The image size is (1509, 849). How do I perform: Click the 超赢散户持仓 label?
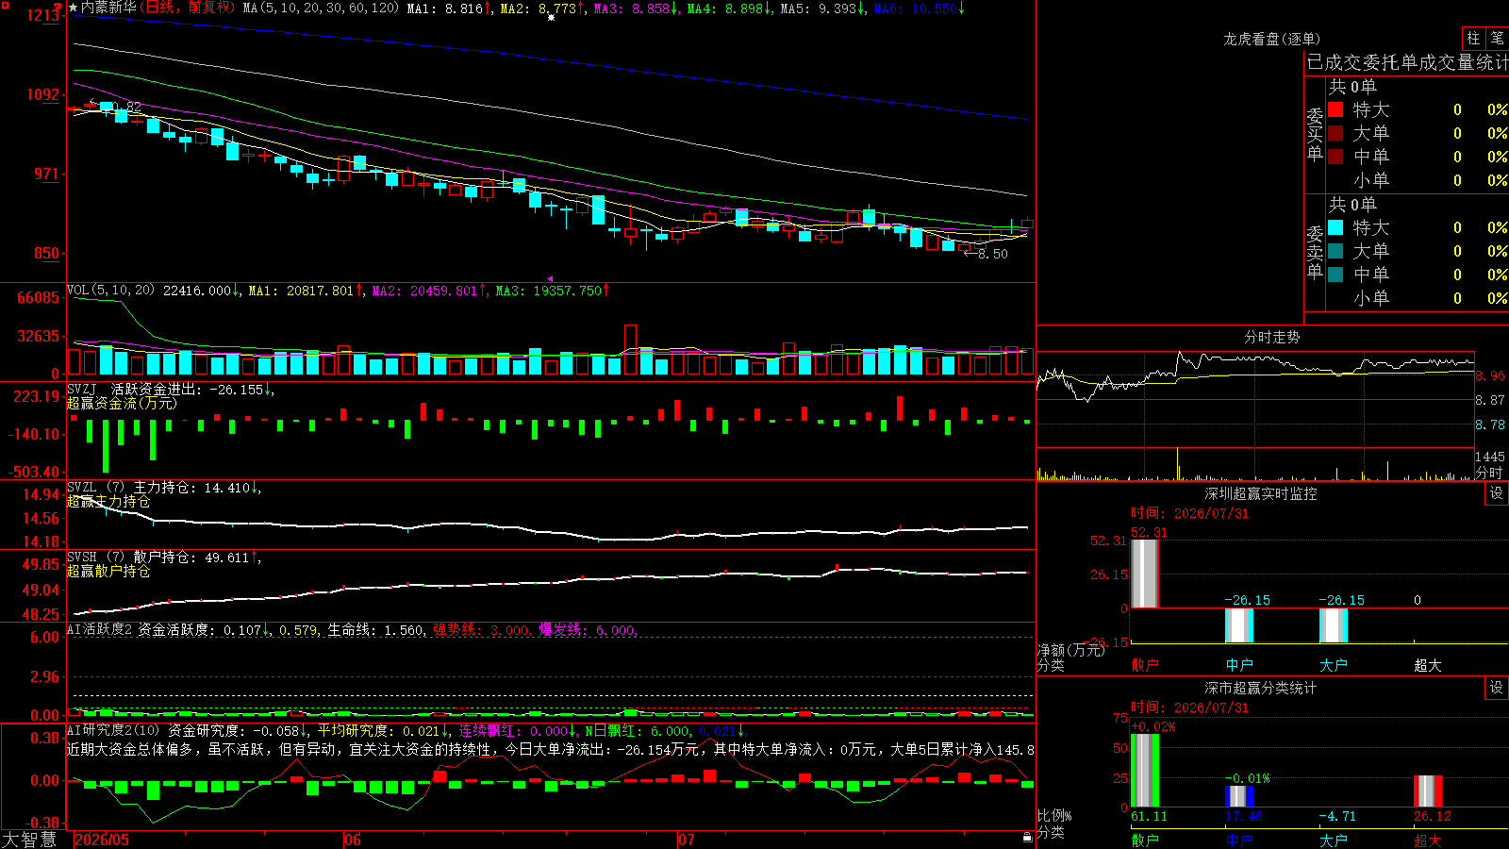pyautogui.click(x=108, y=571)
